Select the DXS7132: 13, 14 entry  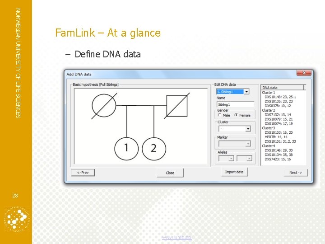coord(278,115)
